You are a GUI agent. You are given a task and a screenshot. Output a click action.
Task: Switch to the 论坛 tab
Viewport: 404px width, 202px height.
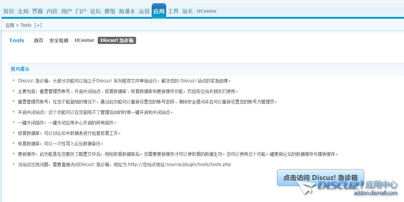[x=96, y=11]
